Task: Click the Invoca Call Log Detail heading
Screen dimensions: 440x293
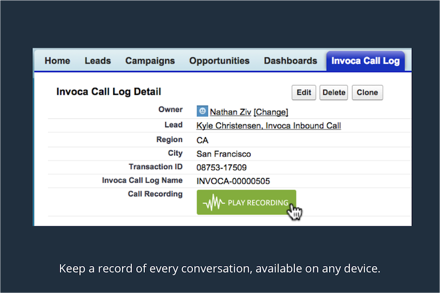Action: tap(109, 92)
